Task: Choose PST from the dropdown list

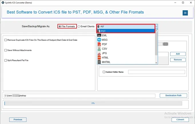Action: pyautogui.click(x=126, y=31)
